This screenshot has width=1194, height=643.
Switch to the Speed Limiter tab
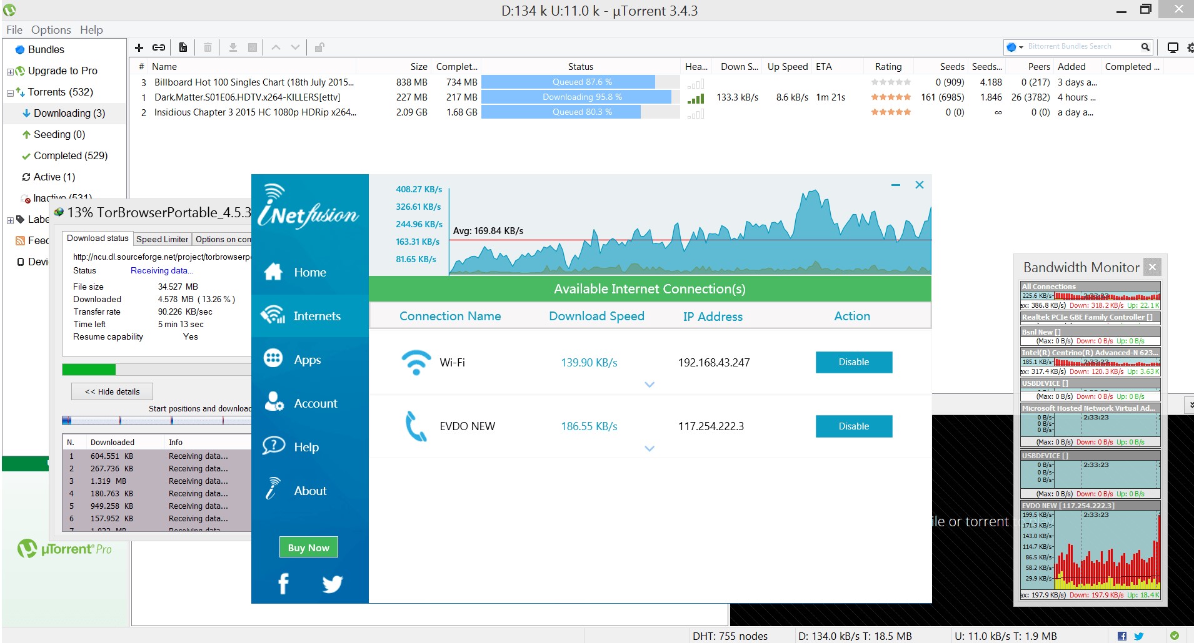(162, 239)
